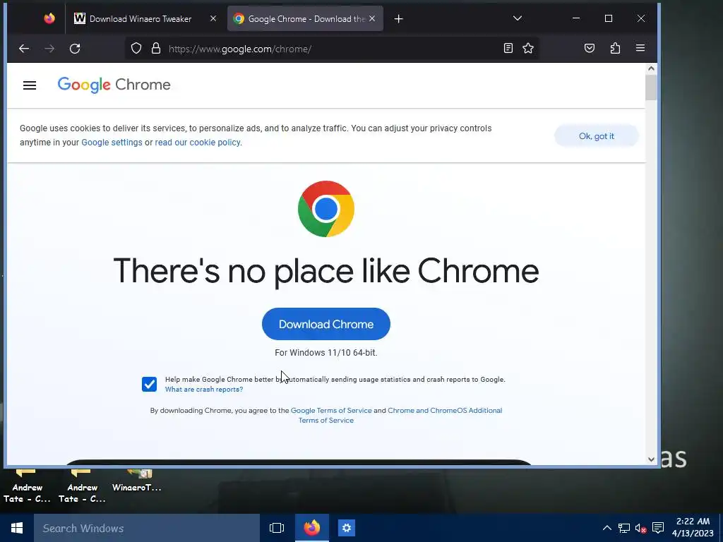Close the Download Winaero Tweaker tab
Screen dimensions: 723x542
click(x=213, y=18)
